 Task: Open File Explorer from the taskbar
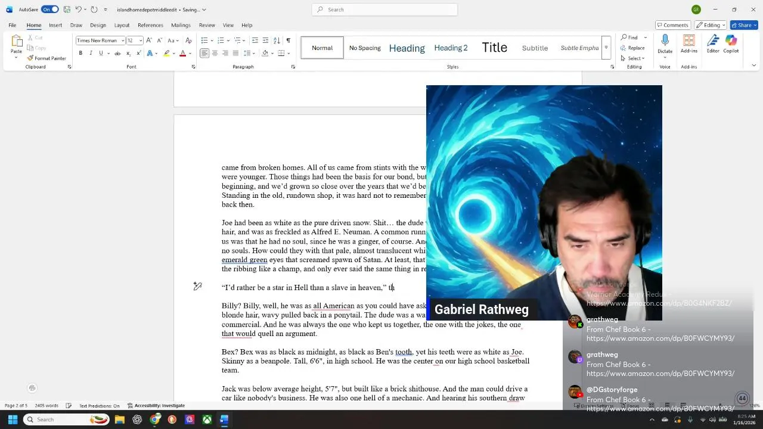click(119, 419)
